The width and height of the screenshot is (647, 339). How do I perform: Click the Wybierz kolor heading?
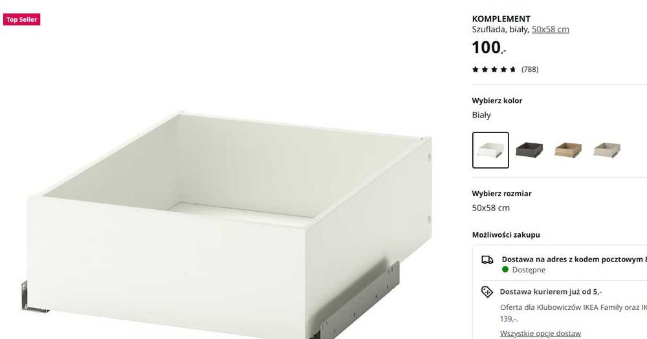click(x=497, y=101)
